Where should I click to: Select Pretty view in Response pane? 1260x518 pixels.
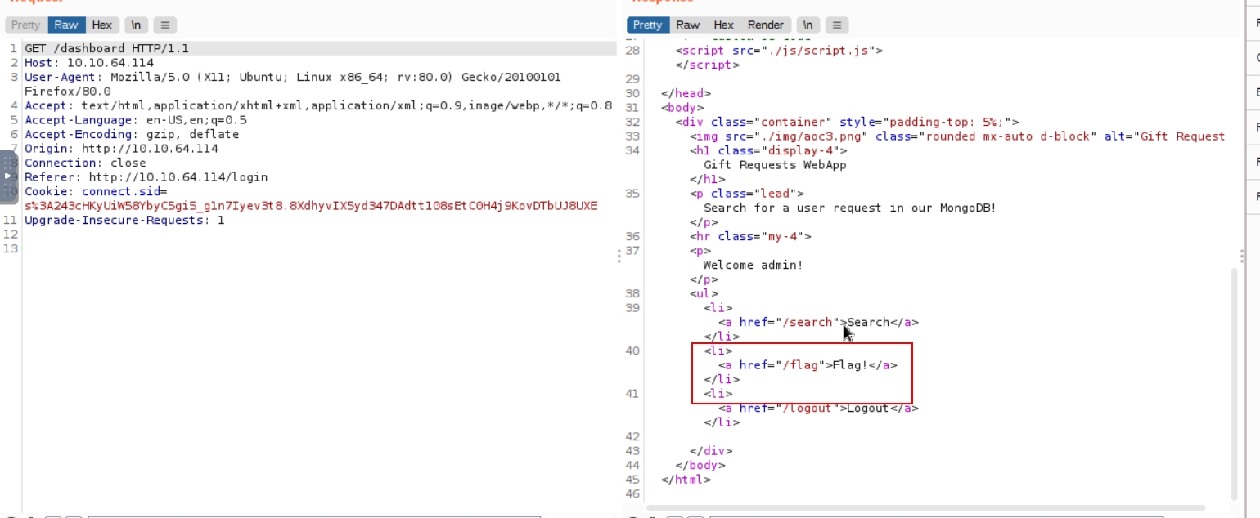click(647, 25)
